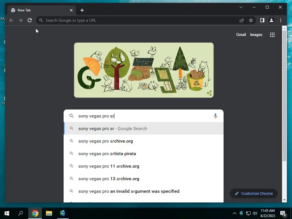Screen dimensions: 292x219
Task: Open the Windows Start menu
Action: [7, 213]
